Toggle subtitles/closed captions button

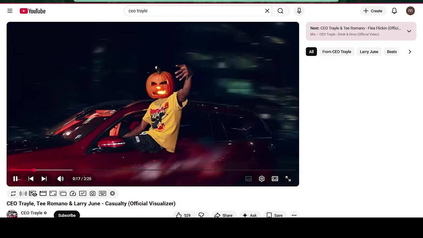tap(249, 179)
